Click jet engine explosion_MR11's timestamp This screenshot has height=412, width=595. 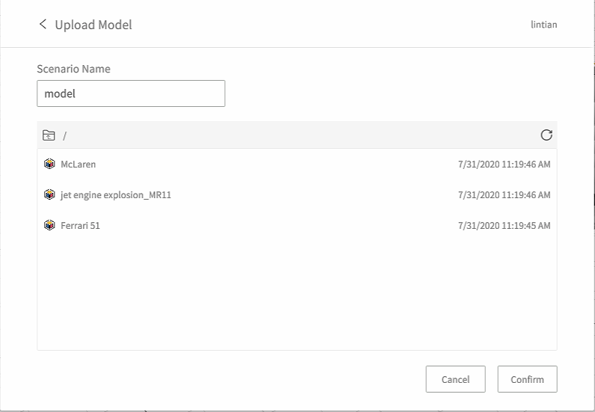coord(504,195)
